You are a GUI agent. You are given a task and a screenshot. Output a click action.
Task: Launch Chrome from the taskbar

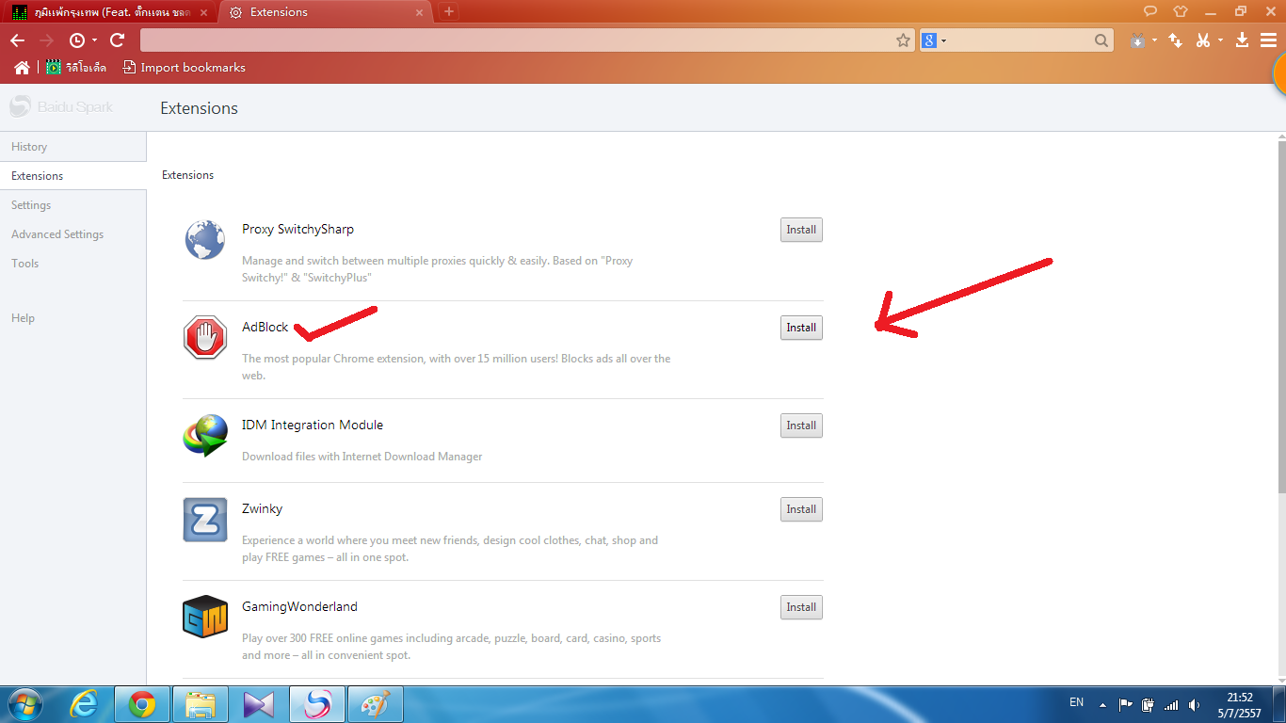coord(143,704)
